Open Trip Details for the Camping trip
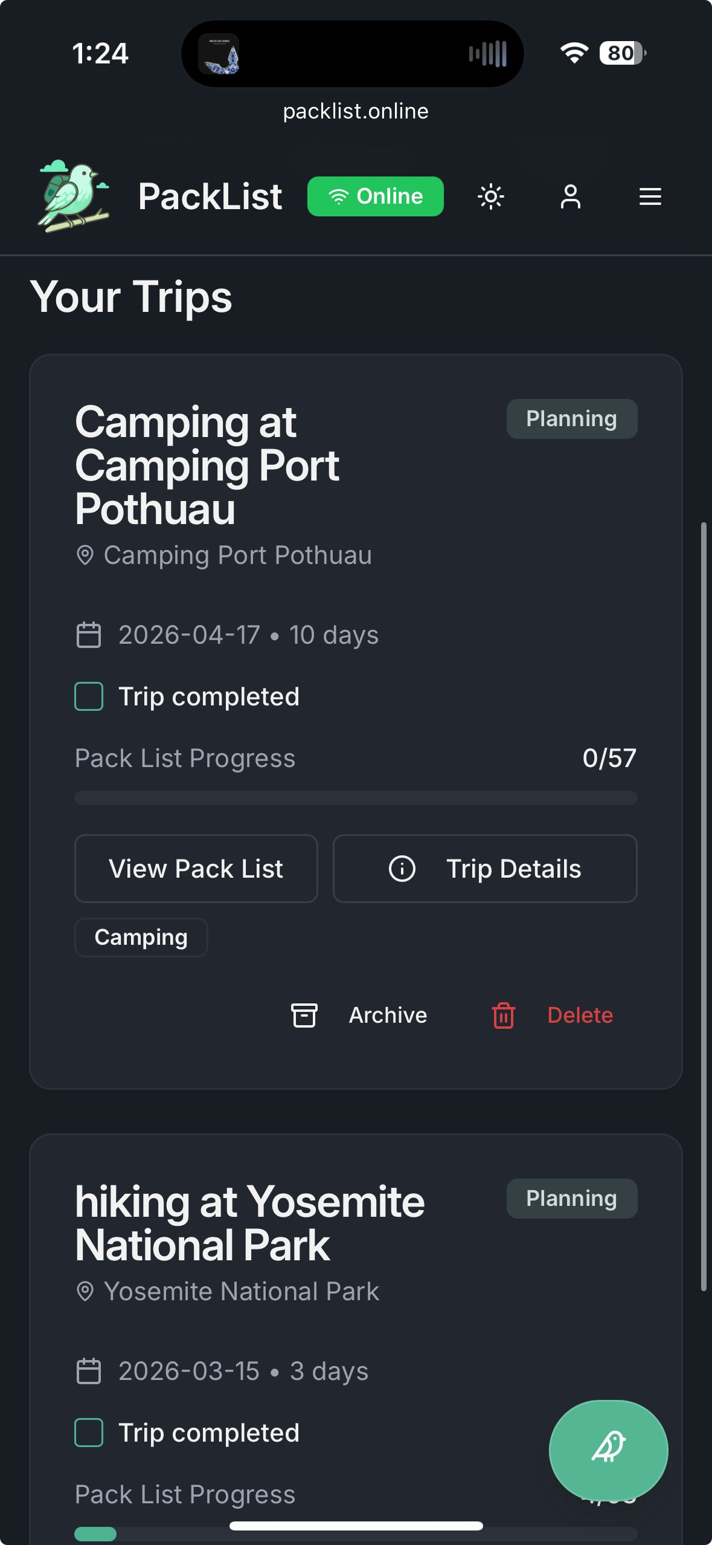 [x=485, y=869]
